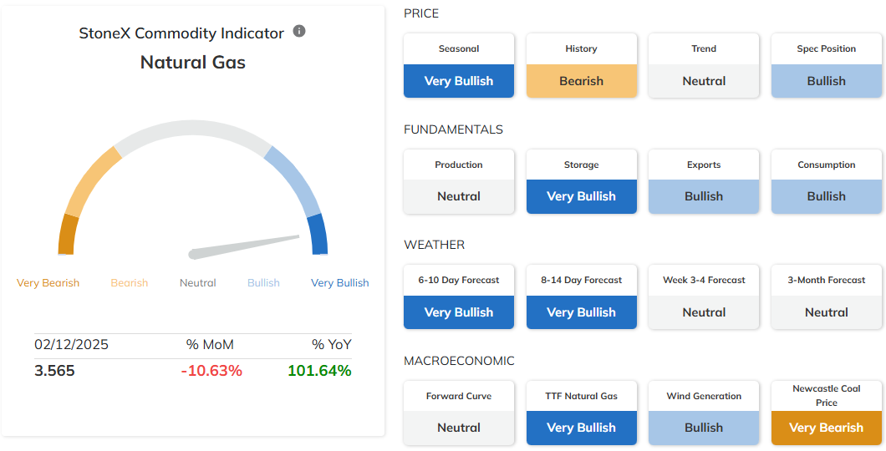
Task: Select the Newcastle Coal Price card
Action: 826,413
